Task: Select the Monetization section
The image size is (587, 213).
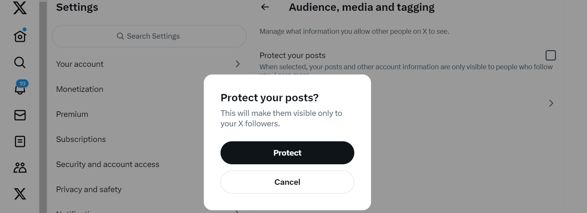Action: pos(79,89)
